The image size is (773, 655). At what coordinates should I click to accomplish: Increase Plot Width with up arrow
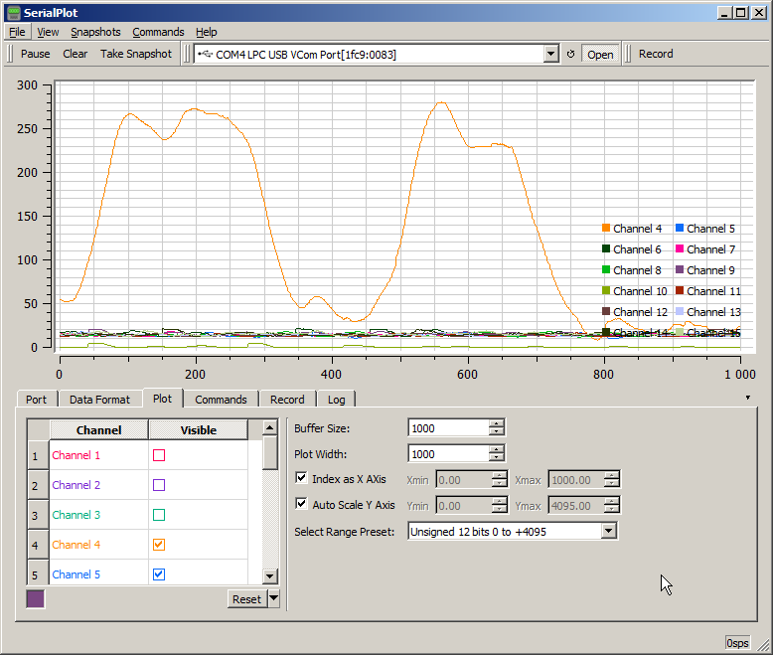[x=497, y=449]
